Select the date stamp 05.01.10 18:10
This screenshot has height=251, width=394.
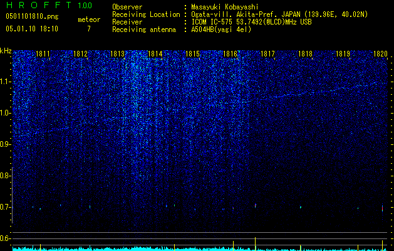(x=32, y=29)
